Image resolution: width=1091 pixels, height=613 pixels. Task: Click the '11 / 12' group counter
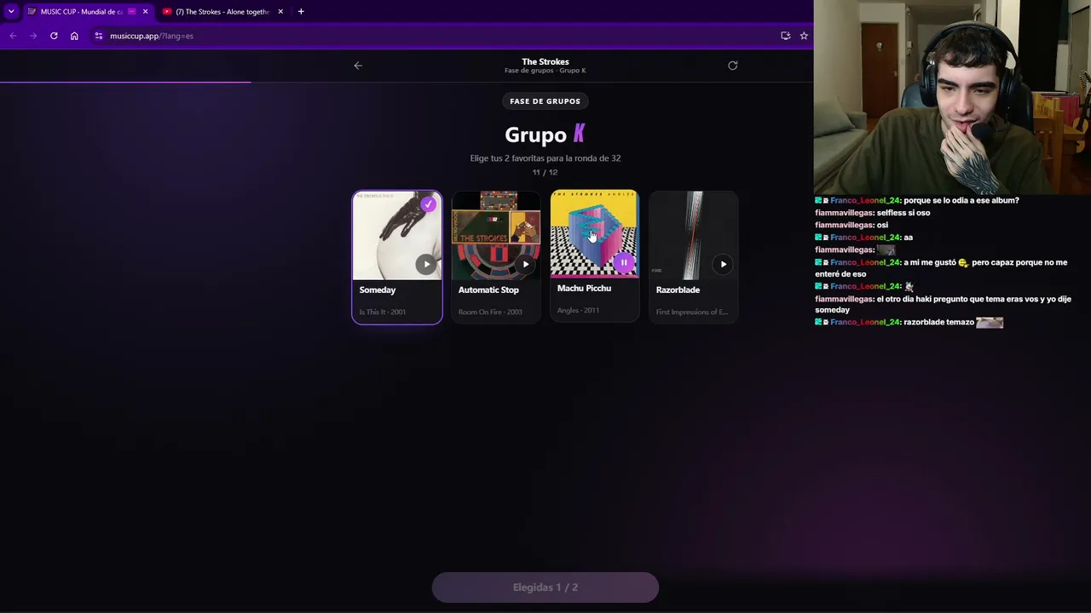[x=545, y=172]
